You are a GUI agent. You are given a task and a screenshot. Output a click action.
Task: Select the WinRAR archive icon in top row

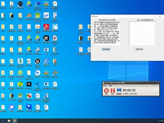click(x=46, y=4)
